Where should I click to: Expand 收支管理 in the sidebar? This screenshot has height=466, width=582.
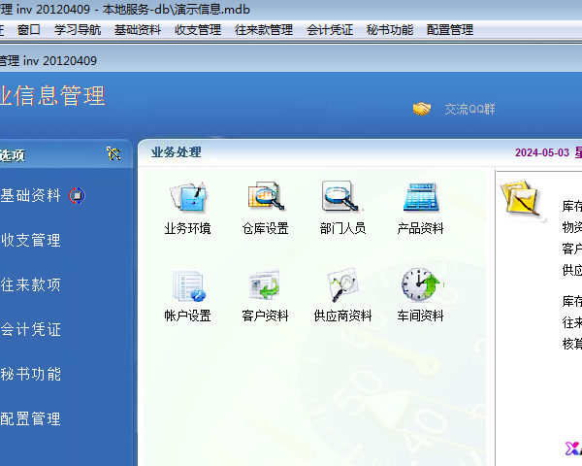coord(31,241)
